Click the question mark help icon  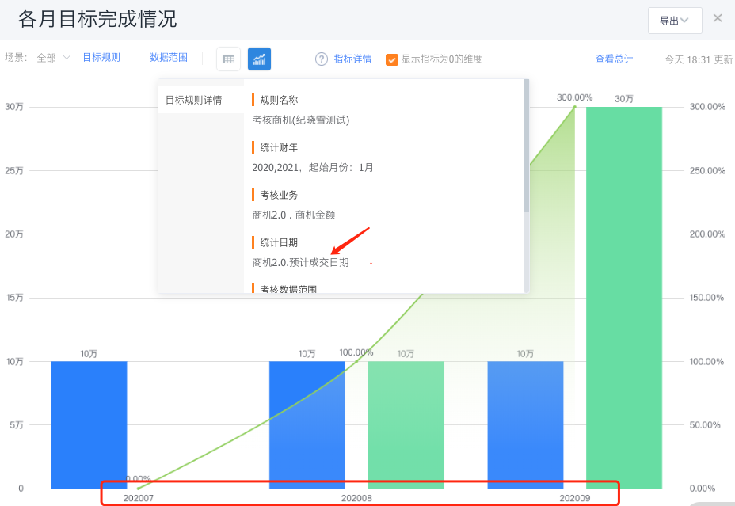pyautogui.click(x=322, y=59)
